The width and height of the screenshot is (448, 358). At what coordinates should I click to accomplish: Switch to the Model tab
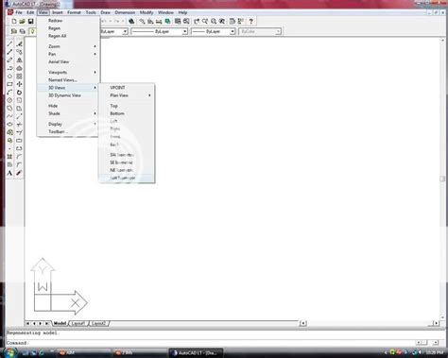pyautogui.click(x=60, y=323)
